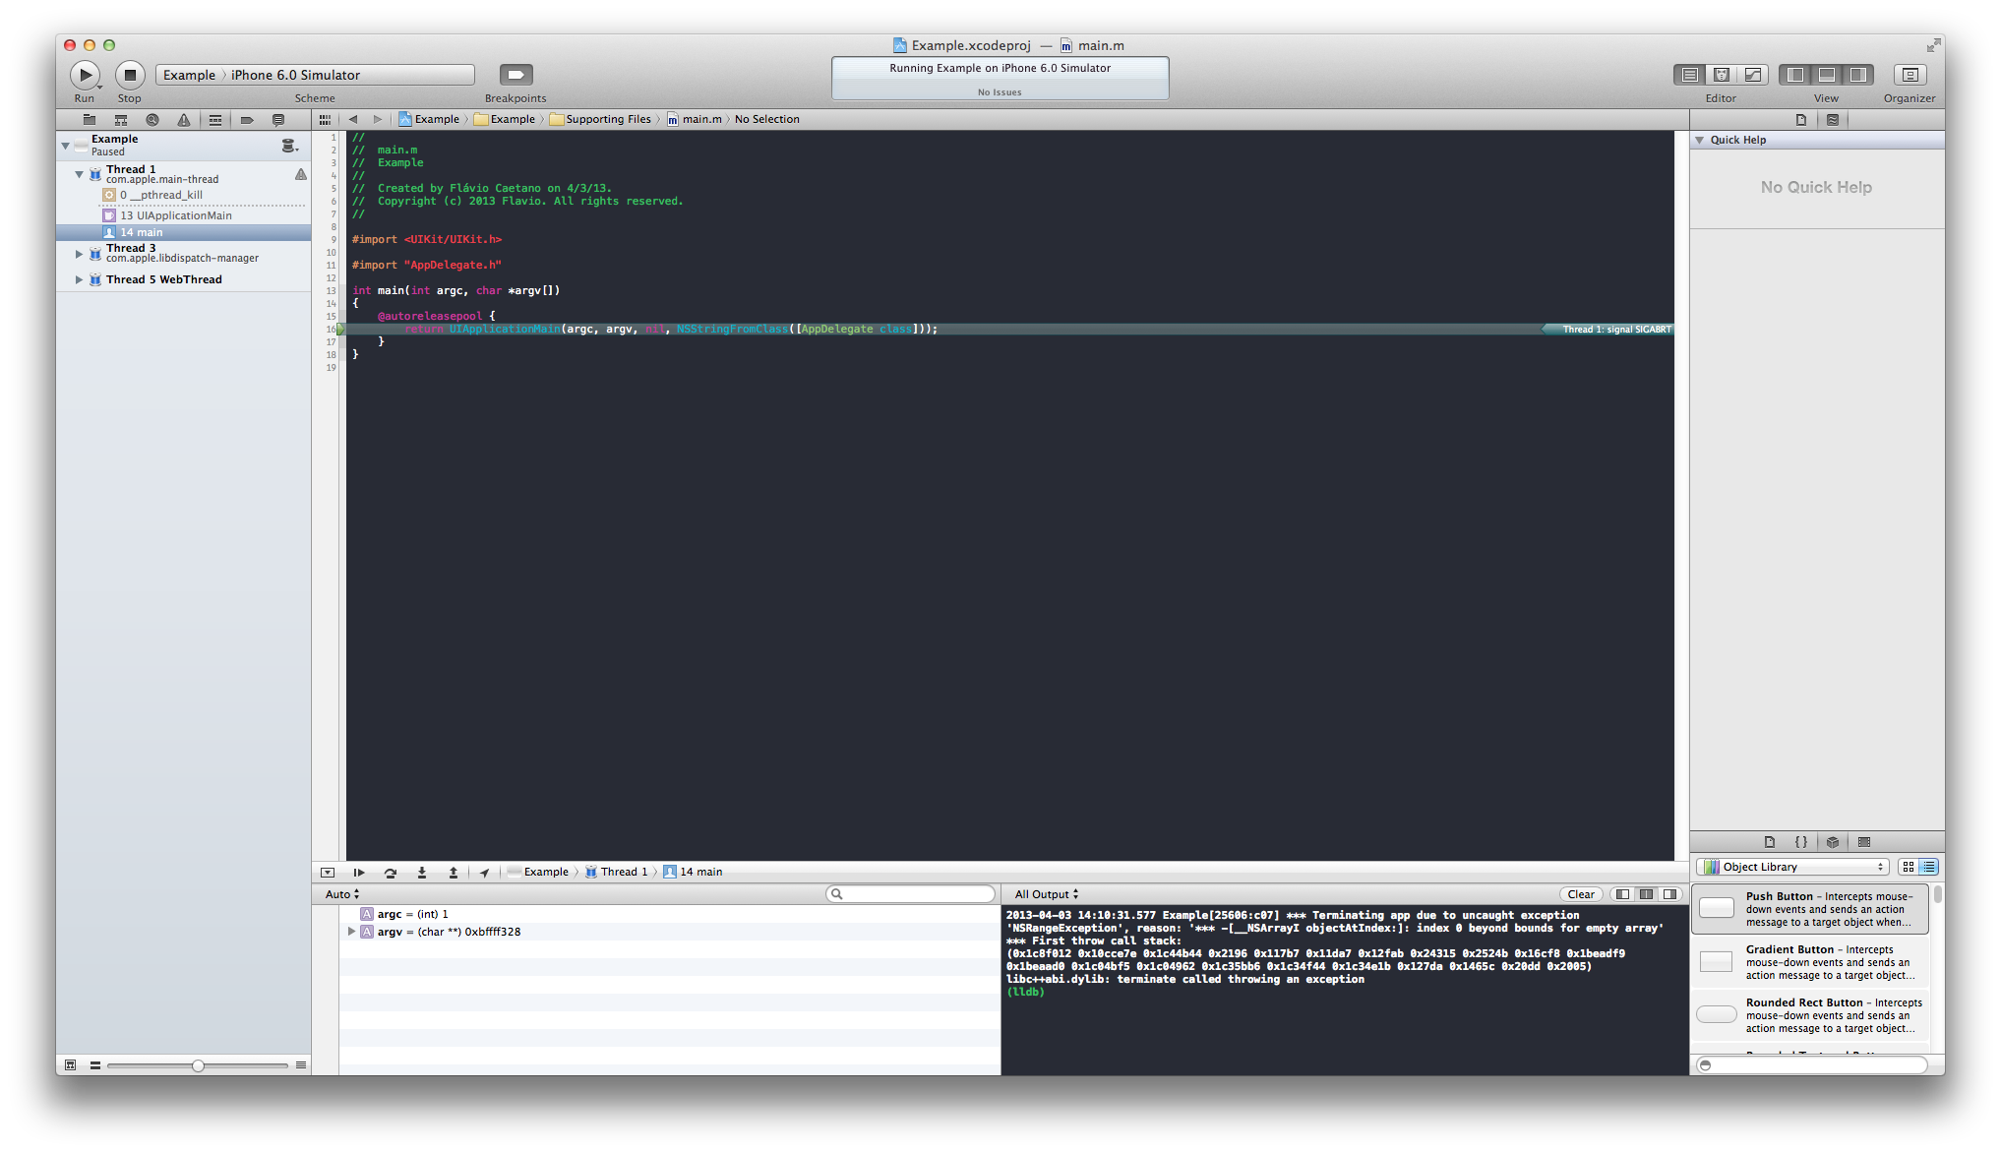
Task: Select the Assistant editor icon
Action: [1721, 75]
